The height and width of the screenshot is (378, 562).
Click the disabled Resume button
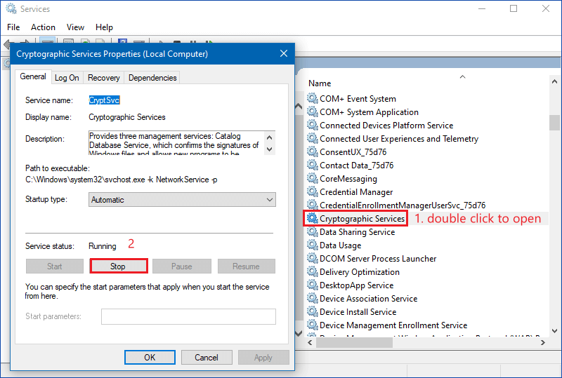click(247, 266)
